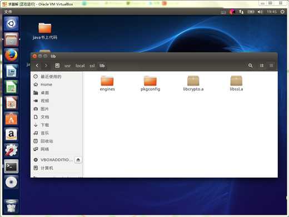Open the CD disc icon in the dock
The width and height of the screenshot is (289, 217).
11,182
